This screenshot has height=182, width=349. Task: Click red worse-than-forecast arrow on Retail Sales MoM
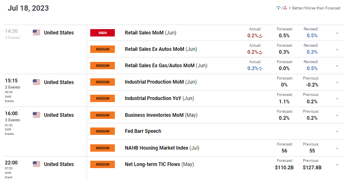(x=260, y=36)
